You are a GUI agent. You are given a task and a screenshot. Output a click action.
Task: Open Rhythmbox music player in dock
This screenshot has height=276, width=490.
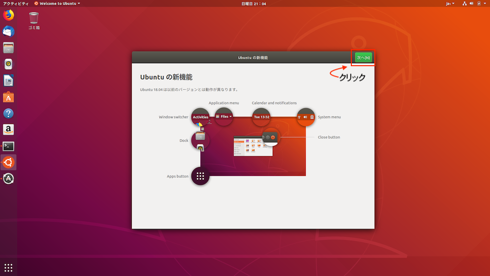(x=8, y=64)
